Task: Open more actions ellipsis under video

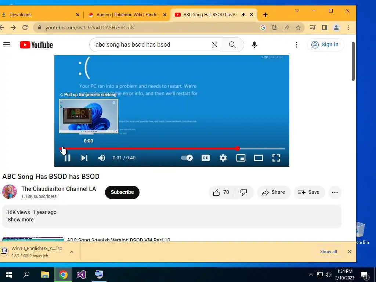Action: click(335, 192)
